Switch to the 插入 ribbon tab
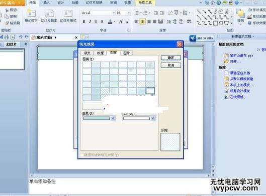 click(46, 3)
